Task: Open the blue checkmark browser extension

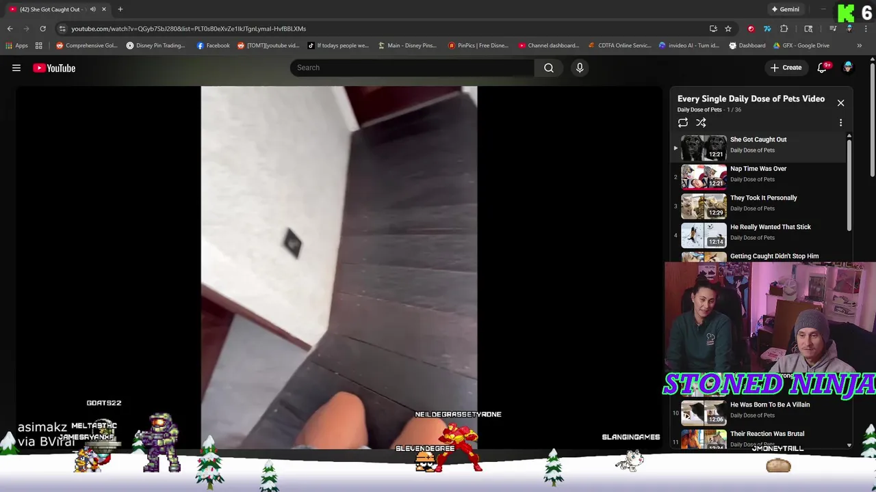Action: coord(767,29)
